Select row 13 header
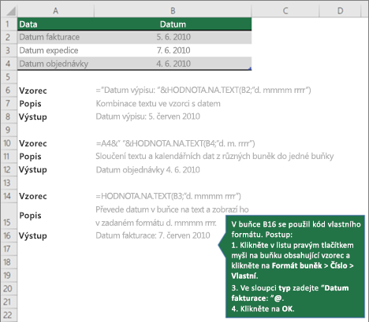 click(9, 183)
